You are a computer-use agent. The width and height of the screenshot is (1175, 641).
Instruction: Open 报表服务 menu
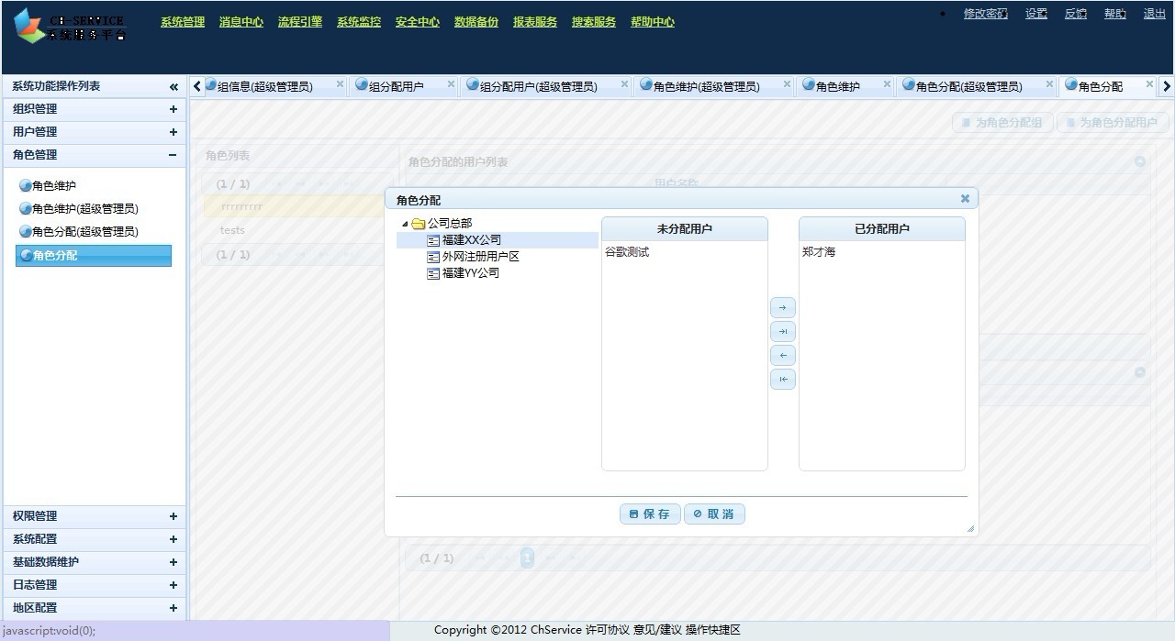535,22
